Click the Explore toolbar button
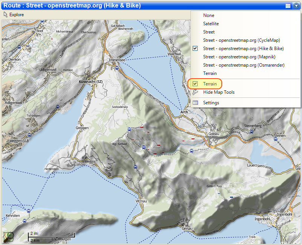The width and height of the screenshot is (302, 245). coord(14,15)
